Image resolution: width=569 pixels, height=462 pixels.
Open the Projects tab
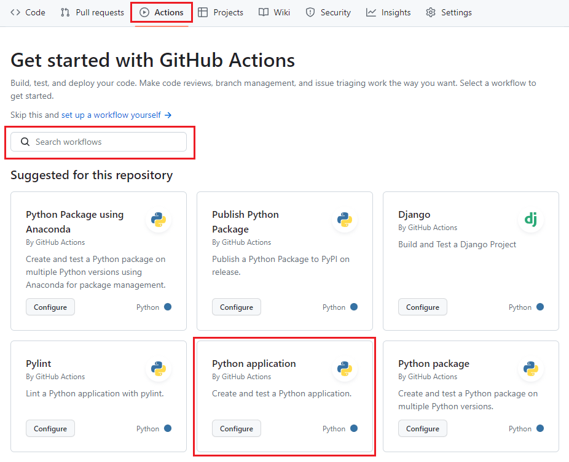(x=221, y=12)
